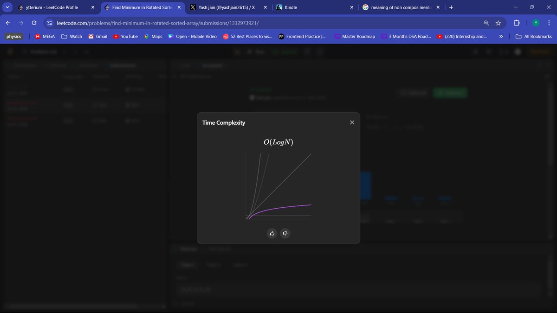Open the Chrome profile avatar

coord(536,22)
